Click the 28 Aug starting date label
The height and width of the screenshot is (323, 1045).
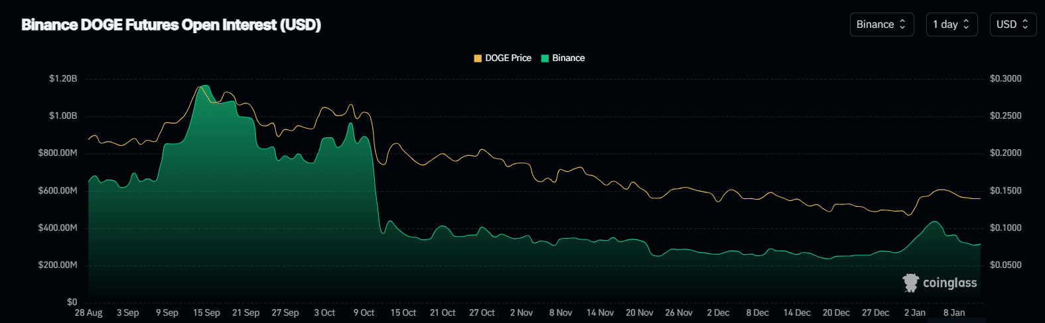[89, 313]
